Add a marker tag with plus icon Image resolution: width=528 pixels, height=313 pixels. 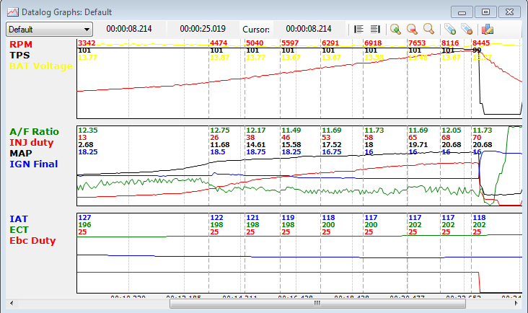[449, 29]
